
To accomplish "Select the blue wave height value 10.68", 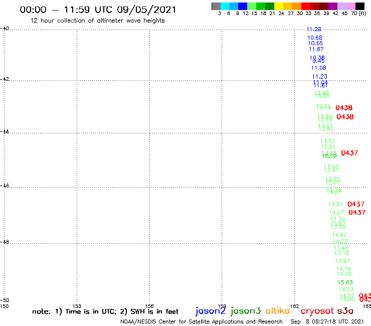I will tap(315, 38).
